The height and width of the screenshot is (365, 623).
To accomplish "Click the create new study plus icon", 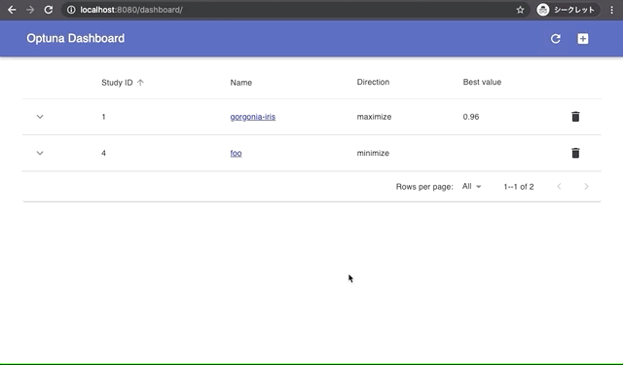I will point(583,39).
